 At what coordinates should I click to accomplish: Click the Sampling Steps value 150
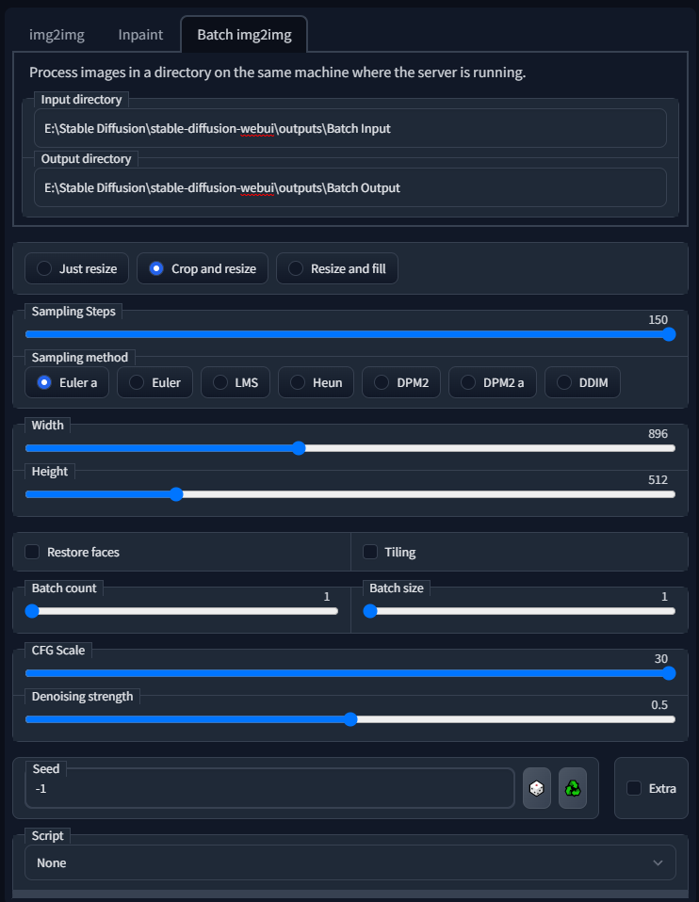coord(658,320)
